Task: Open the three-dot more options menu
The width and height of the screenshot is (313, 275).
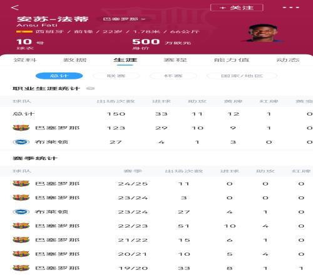Action: click(291, 7)
